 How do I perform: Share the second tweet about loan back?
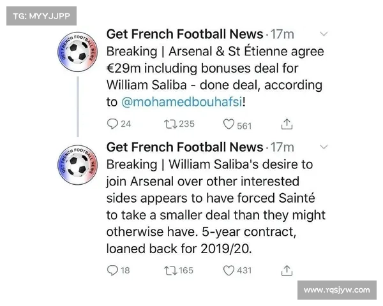coord(287,270)
